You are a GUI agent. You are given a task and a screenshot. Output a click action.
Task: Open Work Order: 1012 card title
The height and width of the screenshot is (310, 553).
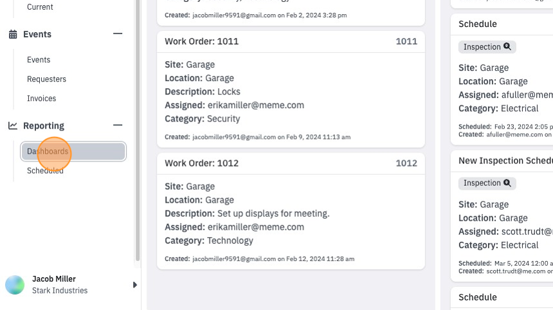point(202,163)
